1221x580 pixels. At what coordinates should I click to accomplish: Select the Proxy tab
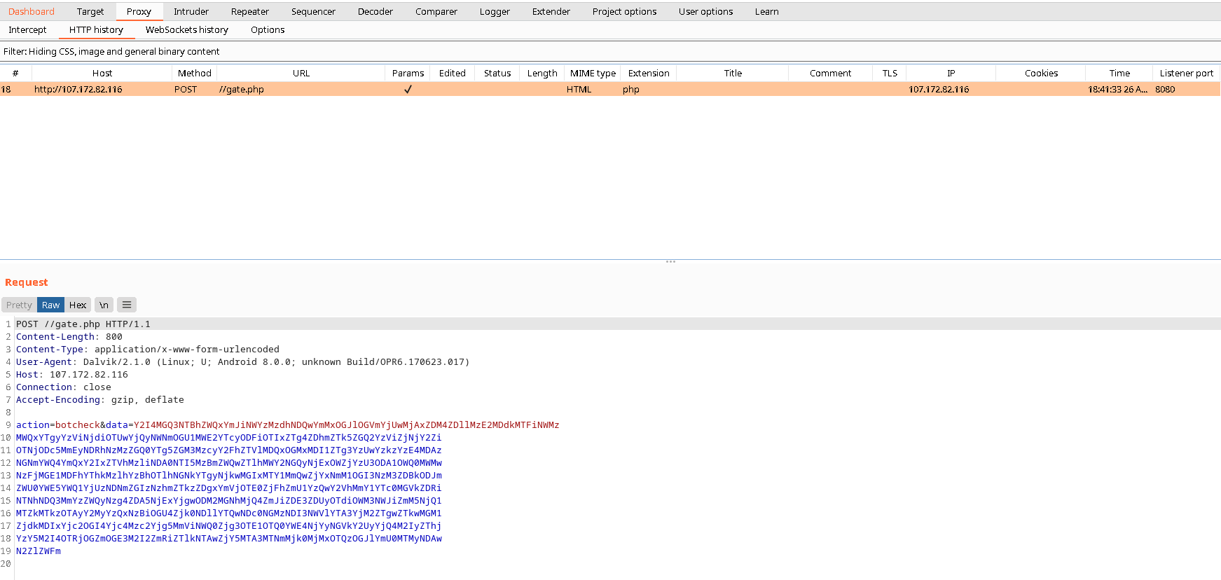pyautogui.click(x=139, y=11)
